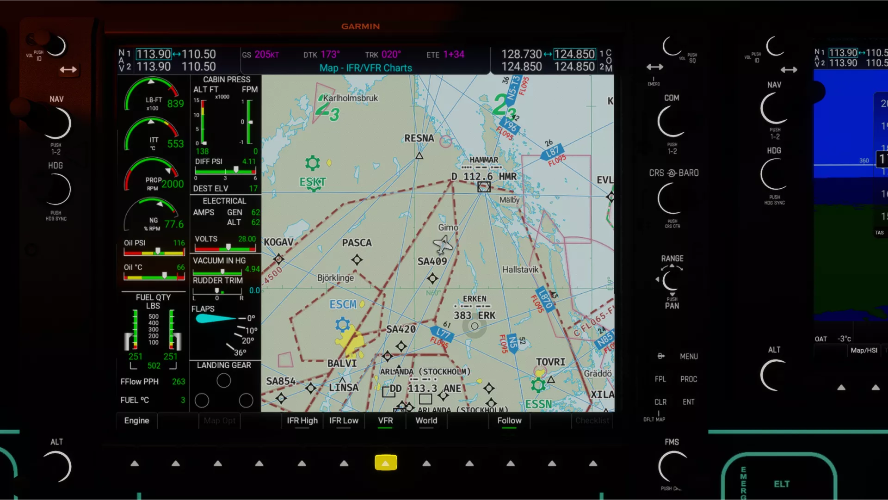The image size is (888, 500).
Task: Enable IFR High charts
Action: pyautogui.click(x=302, y=420)
